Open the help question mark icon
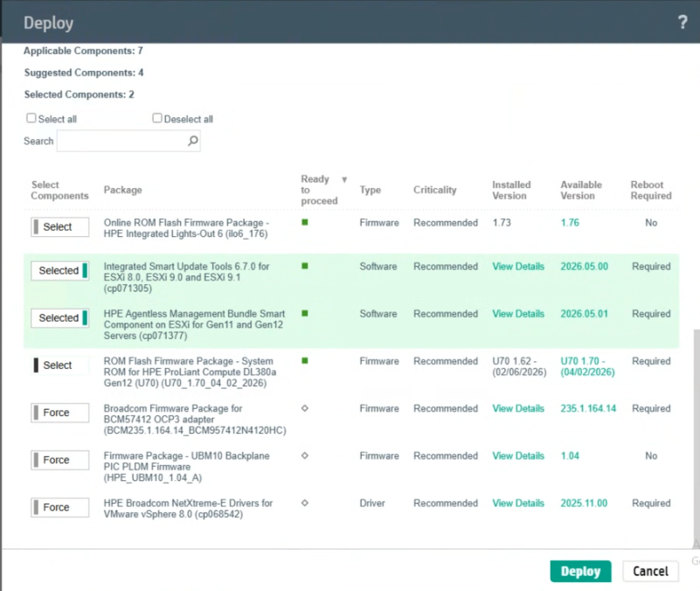 (683, 23)
